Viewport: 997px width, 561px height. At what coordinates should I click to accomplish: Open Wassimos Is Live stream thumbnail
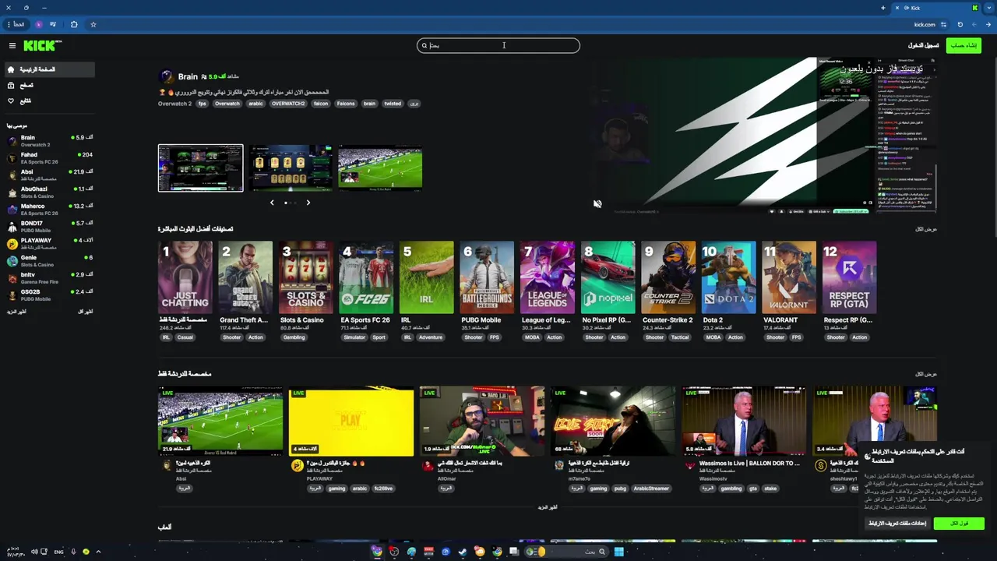click(x=744, y=422)
